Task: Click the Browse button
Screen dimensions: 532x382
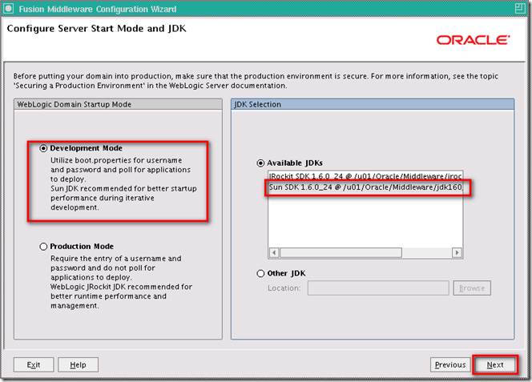Action: pyautogui.click(x=472, y=288)
